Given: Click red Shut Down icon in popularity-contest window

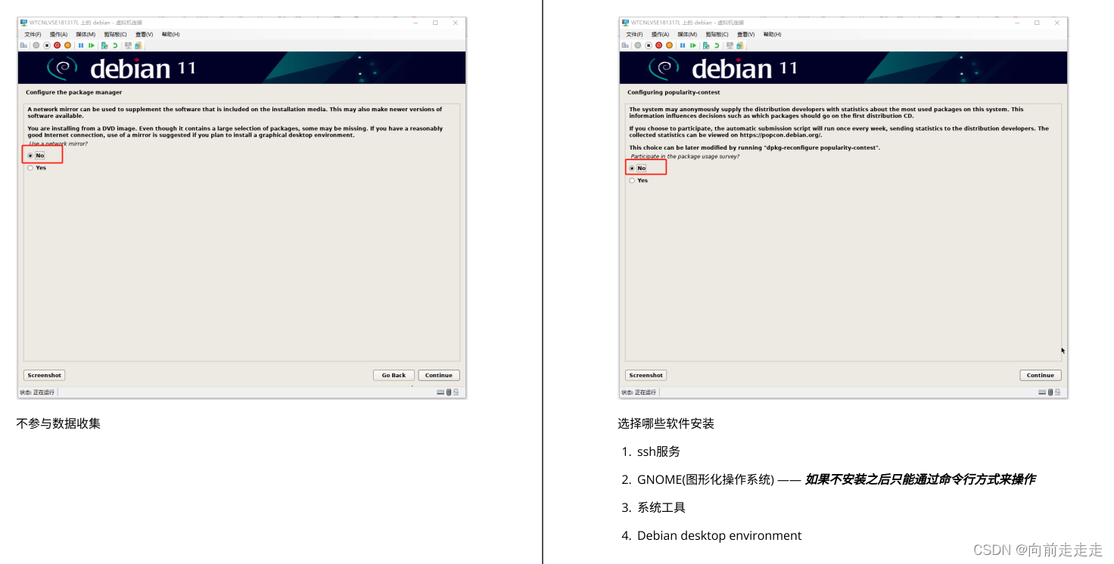Looking at the screenshot, I should click(658, 45).
